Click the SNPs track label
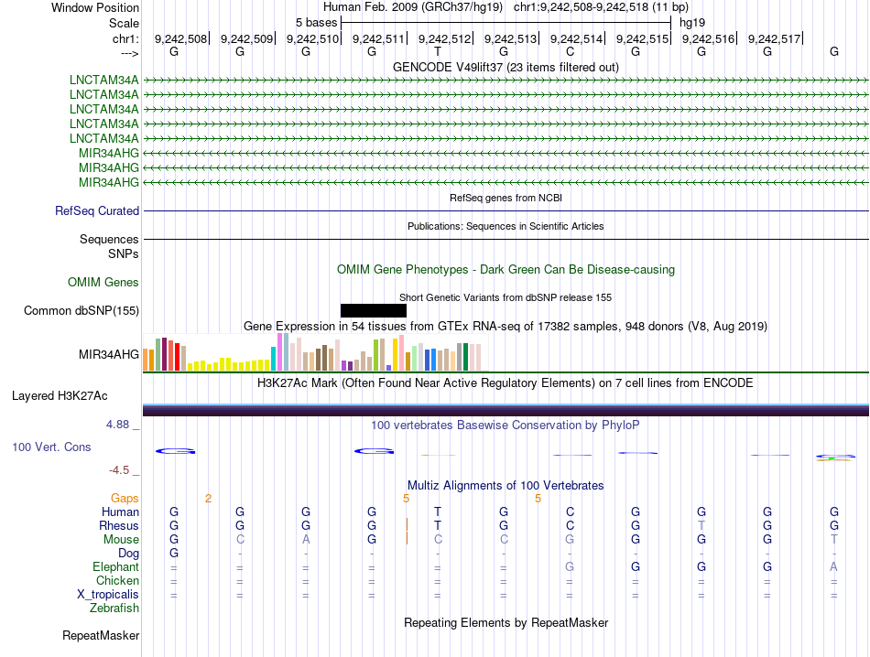The height and width of the screenshot is (657, 870). tap(124, 253)
